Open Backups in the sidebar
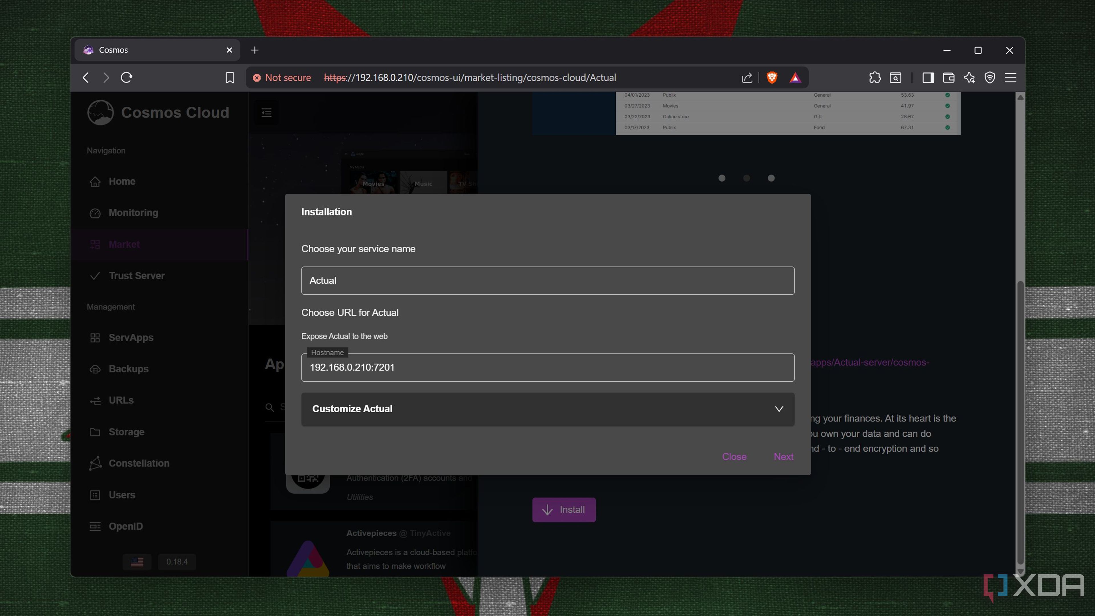 pyautogui.click(x=160, y=369)
